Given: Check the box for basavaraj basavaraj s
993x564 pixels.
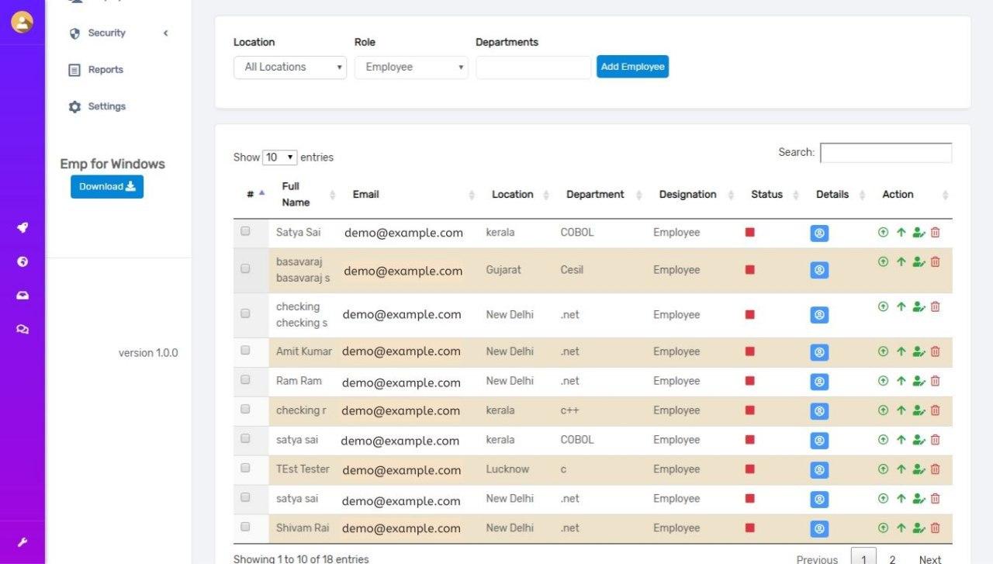Looking at the screenshot, I should [x=246, y=268].
